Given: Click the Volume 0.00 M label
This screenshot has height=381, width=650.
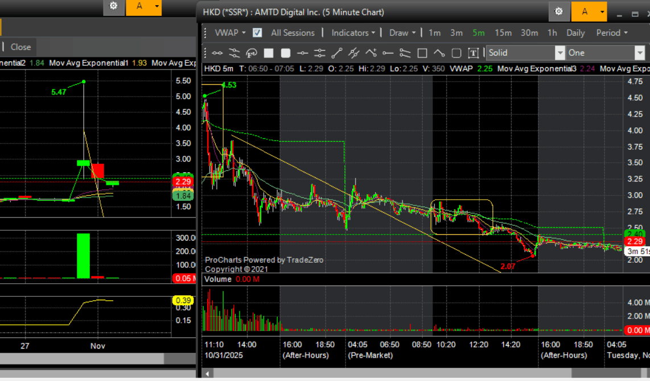Looking at the screenshot, I should tap(232, 279).
